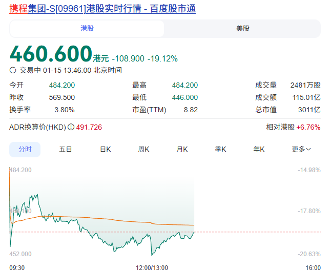Click the 换手率 value 3.80%
The height and width of the screenshot is (270, 331).
[x=65, y=110]
